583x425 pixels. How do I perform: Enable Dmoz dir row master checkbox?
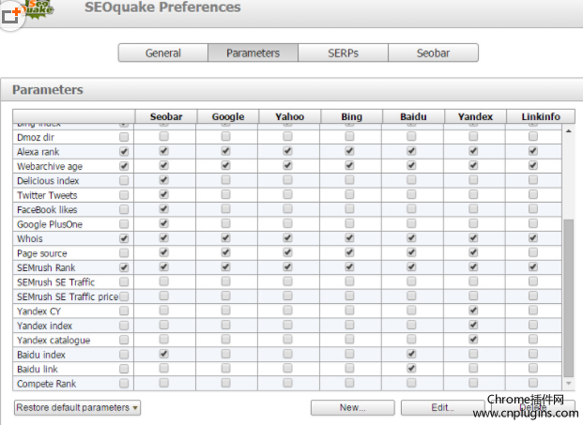(124, 137)
